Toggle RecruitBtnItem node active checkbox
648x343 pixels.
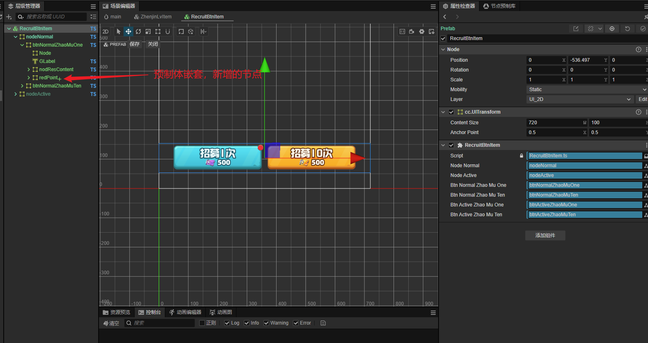[x=443, y=38]
